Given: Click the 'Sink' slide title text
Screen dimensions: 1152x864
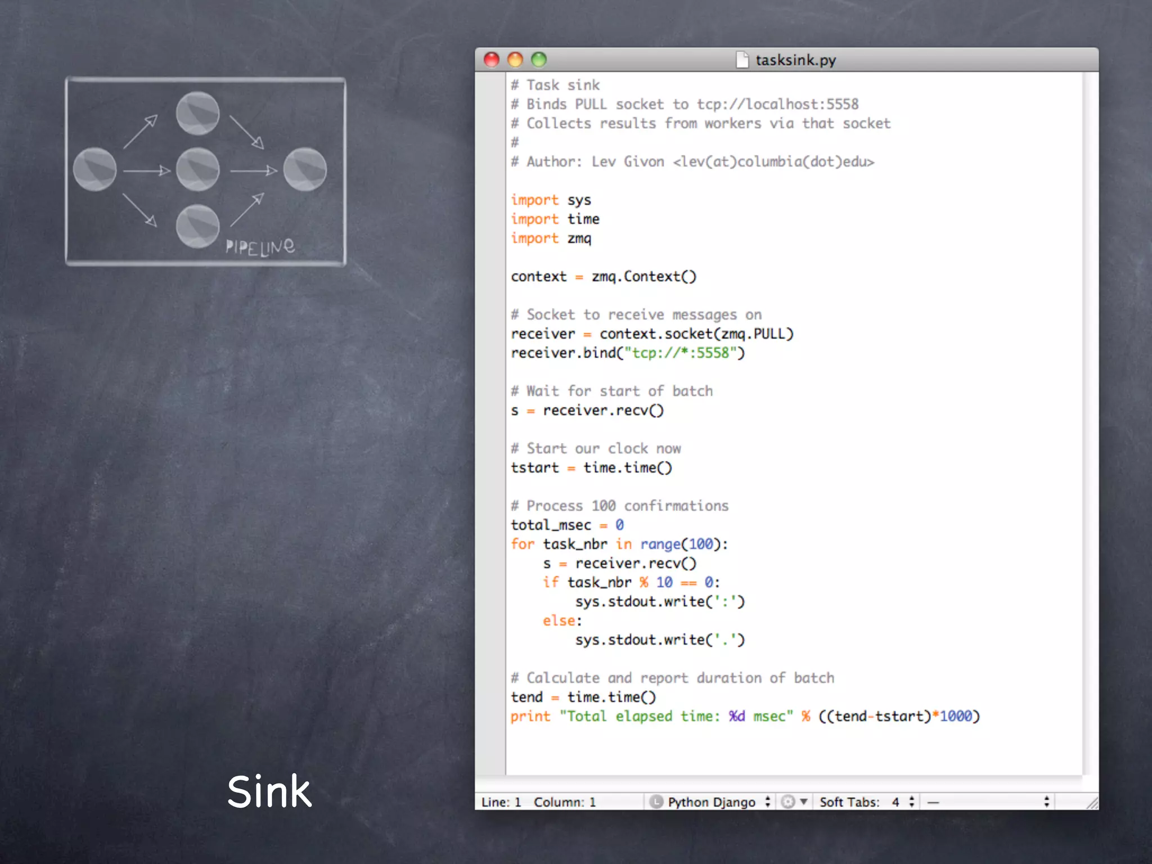Looking at the screenshot, I should click(x=269, y=791).
